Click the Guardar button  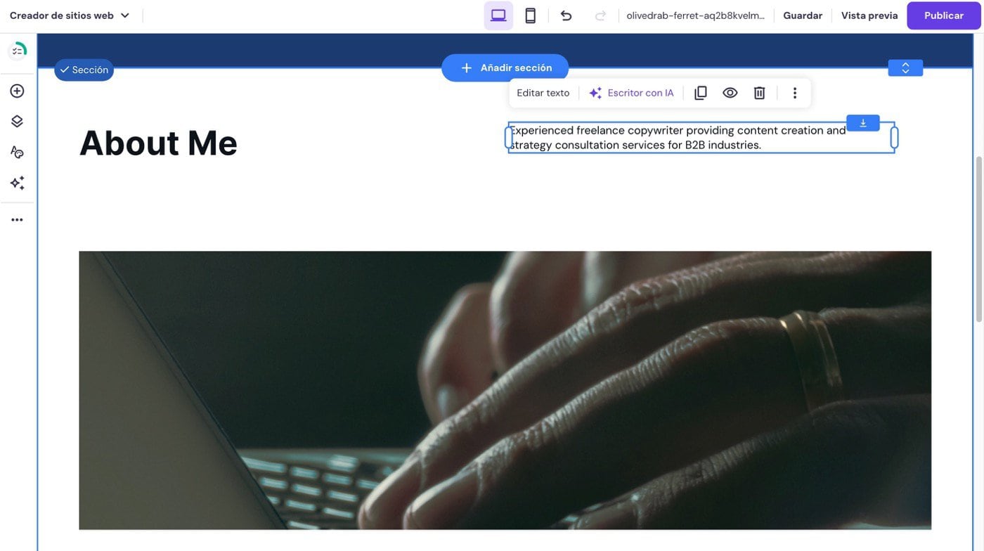coord(803,15)
